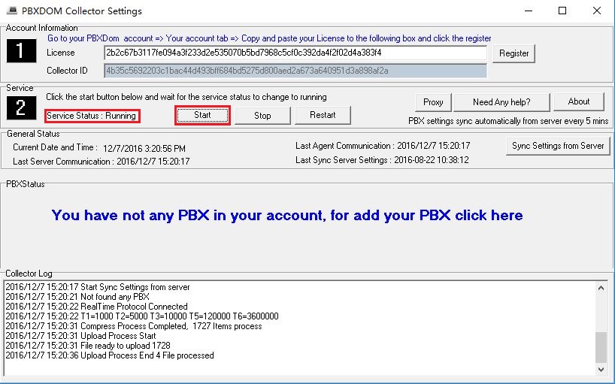
Task: Maximize the PBXDOM Collector Settings window
Action: 562,11
